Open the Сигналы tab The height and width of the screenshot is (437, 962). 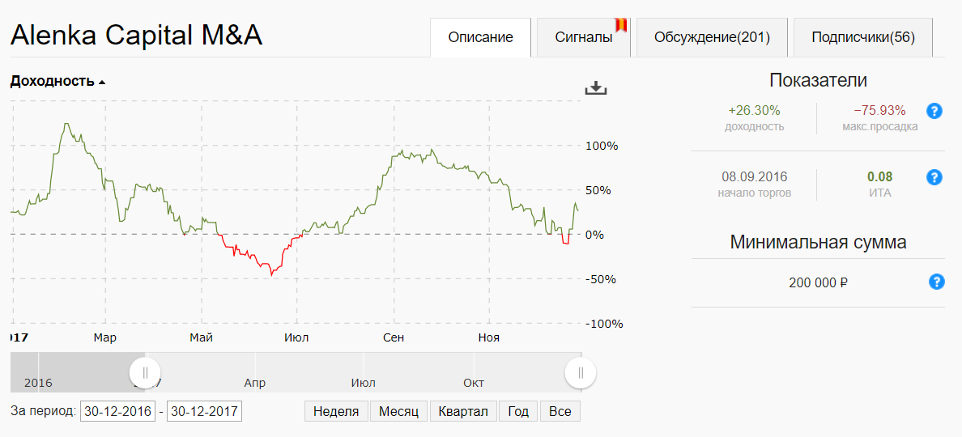click(x=584, y=37)
